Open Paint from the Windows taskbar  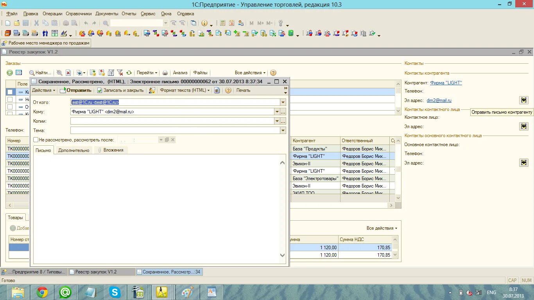point(188,292)
